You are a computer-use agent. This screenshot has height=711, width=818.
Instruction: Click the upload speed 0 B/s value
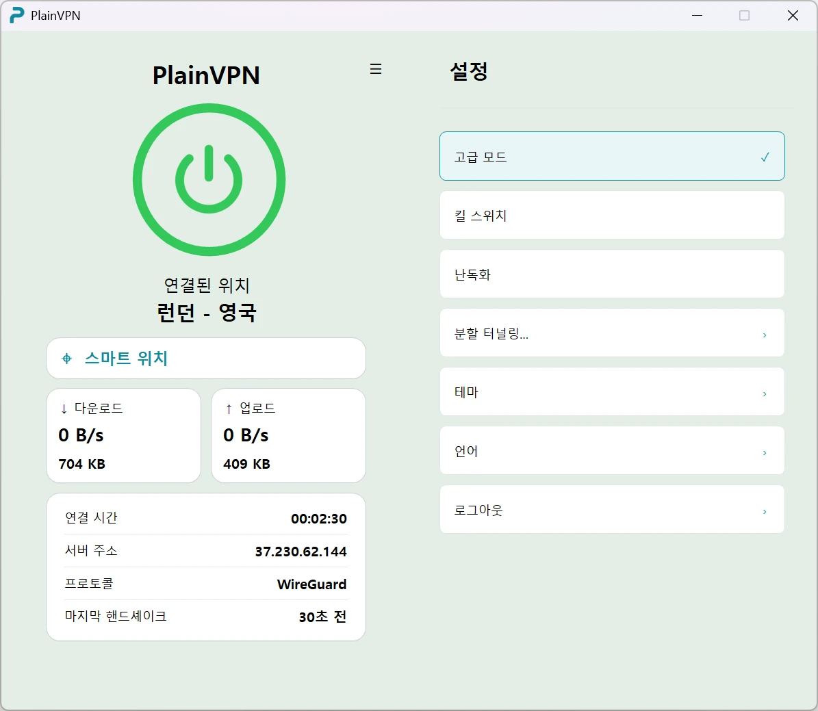click(246, 435)
